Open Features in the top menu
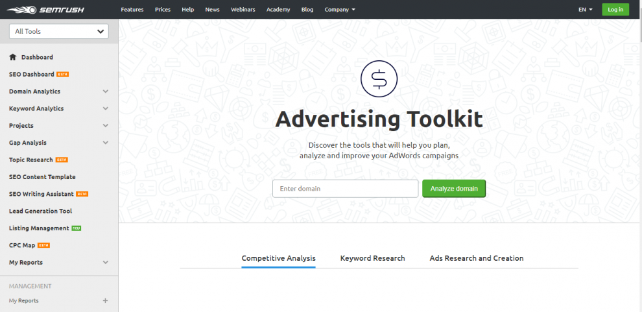The height and width of the screenshot is (312, 642). [x=132, y=10]
